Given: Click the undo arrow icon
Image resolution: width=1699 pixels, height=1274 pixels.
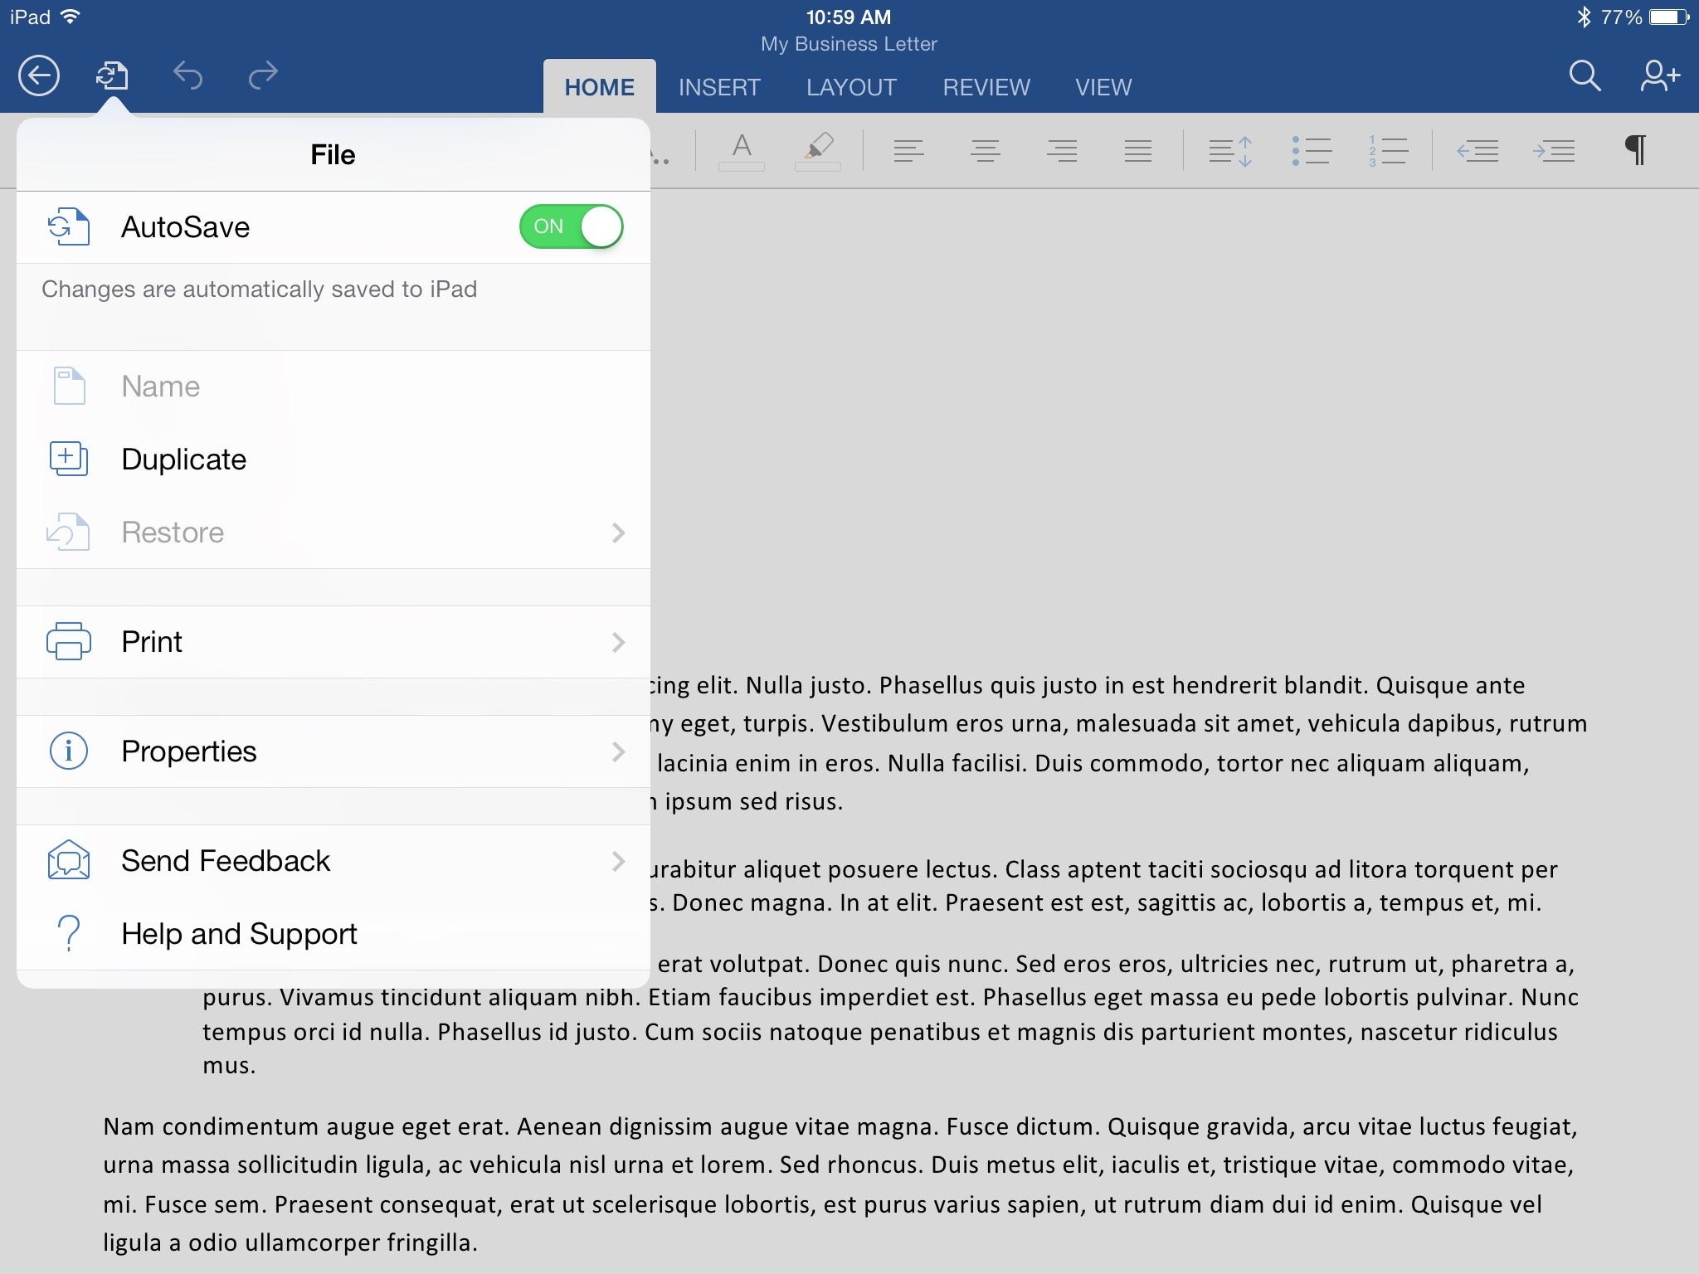Looking at the screenshot, I should [x=187, y=76].
